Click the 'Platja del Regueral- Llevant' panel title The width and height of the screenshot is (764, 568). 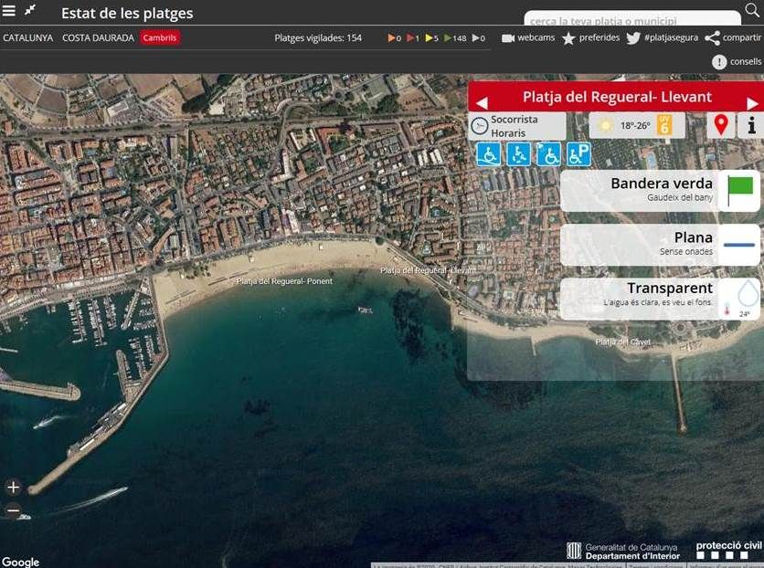pyautogui.click(x=617, y=97)
